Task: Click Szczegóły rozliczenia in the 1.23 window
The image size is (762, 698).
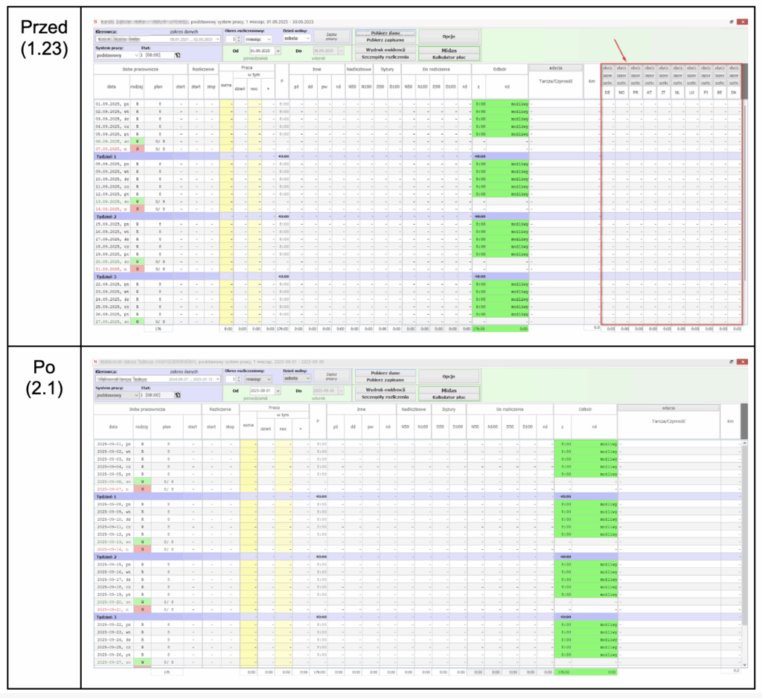Action: tap(385, 57)
